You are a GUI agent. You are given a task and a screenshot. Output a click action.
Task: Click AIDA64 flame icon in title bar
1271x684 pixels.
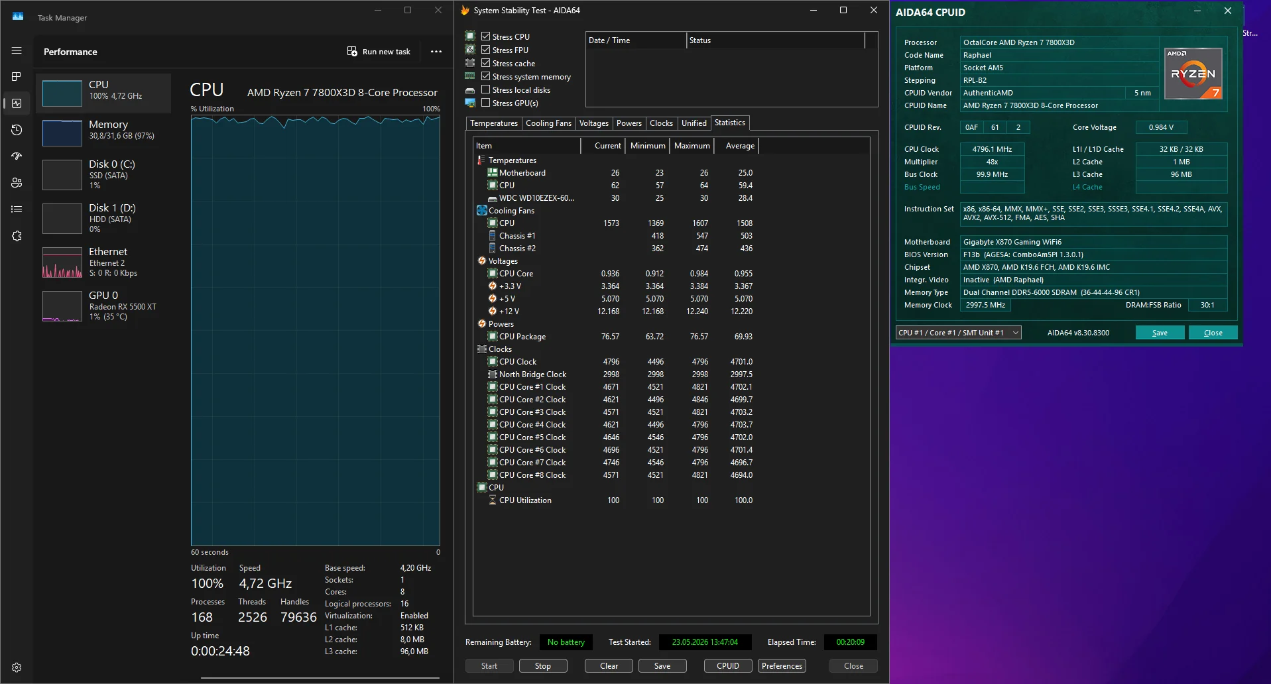tap(465, 11)
